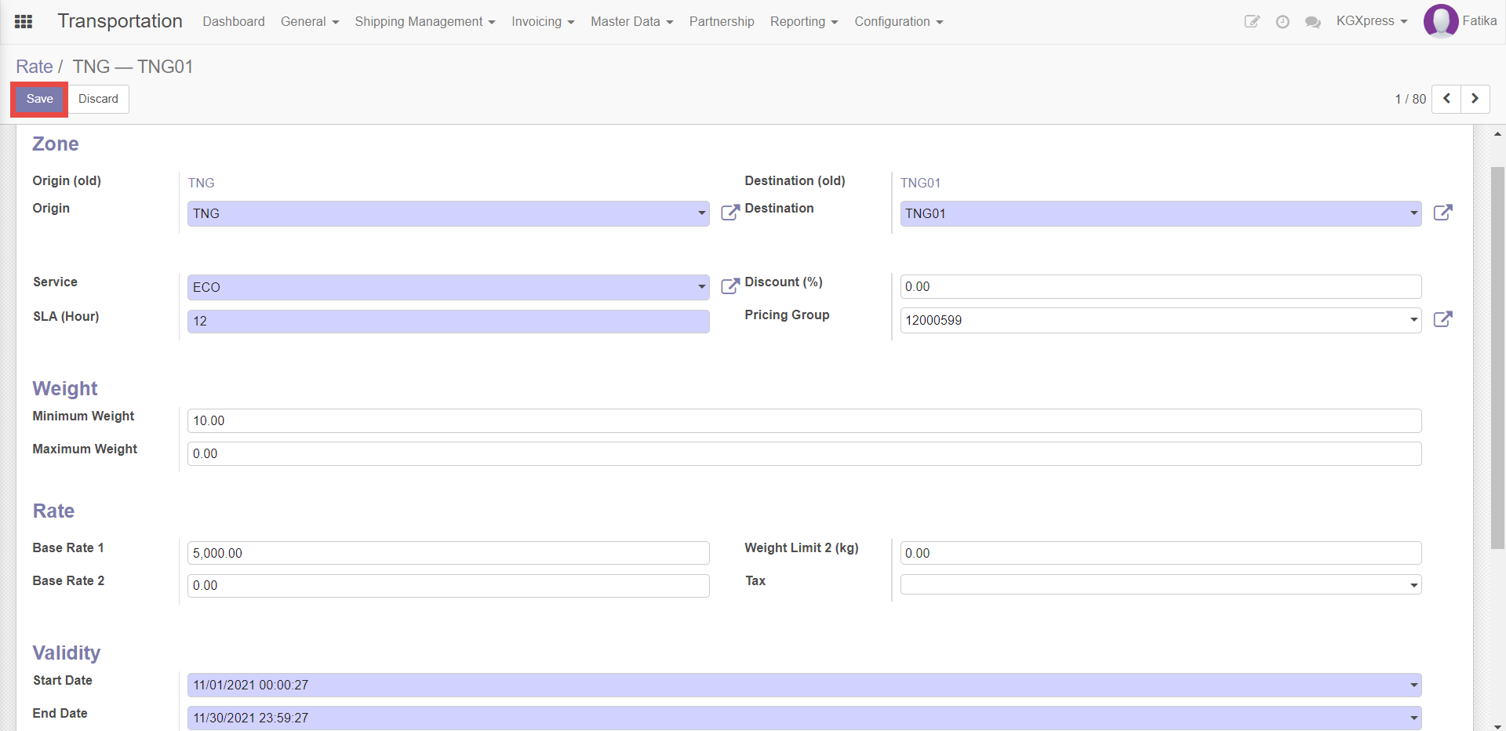The image size is (1506, 731).
Task: Open the conversations chat icon
Action: point(1313,22)
